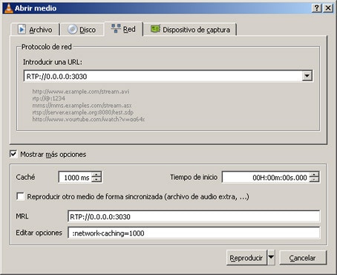Click the capture device card icon

coord(155,29)
